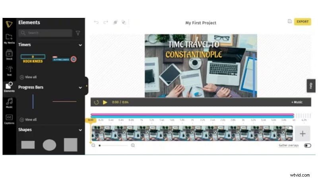Click the Elements search field
318x179 pixels.
[45, 33]
